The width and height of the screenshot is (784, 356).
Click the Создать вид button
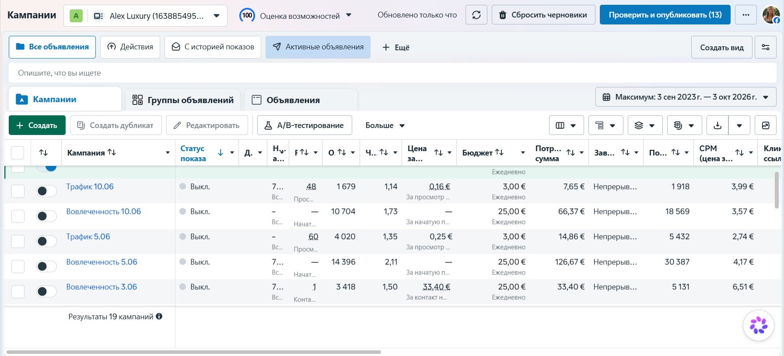click(722, 47)
